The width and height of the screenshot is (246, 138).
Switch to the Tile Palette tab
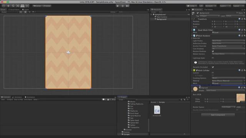pos(208,10)
